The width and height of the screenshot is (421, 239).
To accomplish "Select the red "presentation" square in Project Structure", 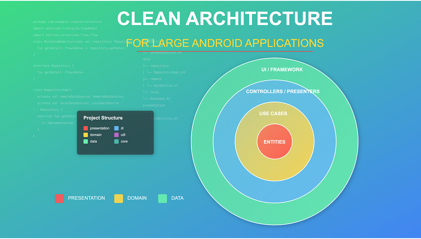I will (86, 128).
